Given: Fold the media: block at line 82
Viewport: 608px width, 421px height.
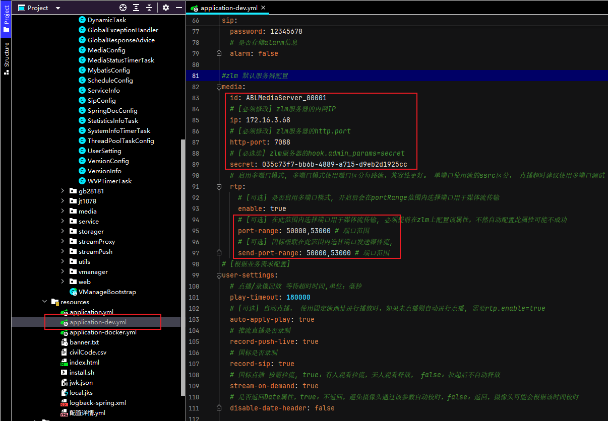Looking at the screenshot, I should (219, 87).
